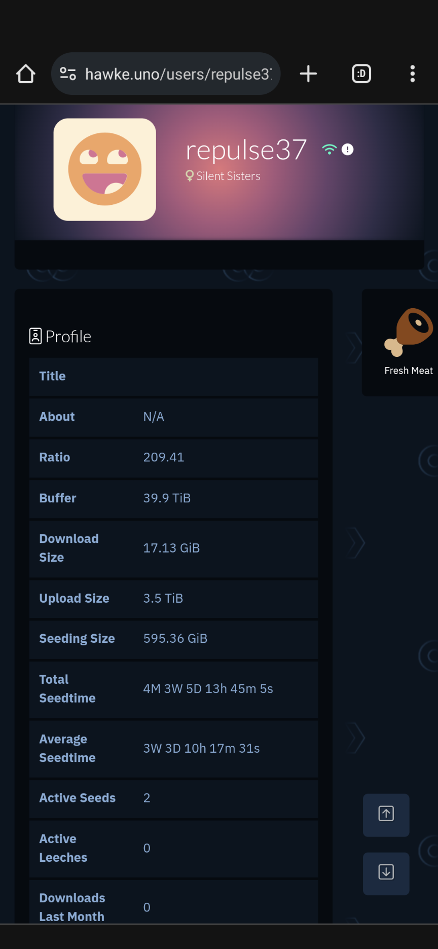
Task: Click the Ratio value 209.41
Action: 164,457
